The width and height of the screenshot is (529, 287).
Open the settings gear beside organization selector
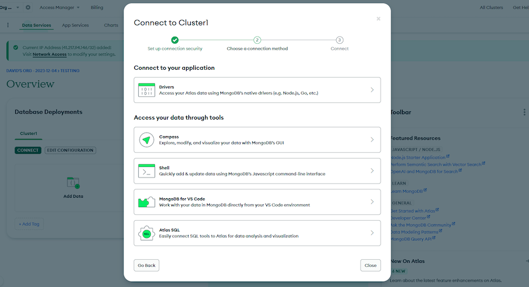click(x=28, y=8)
